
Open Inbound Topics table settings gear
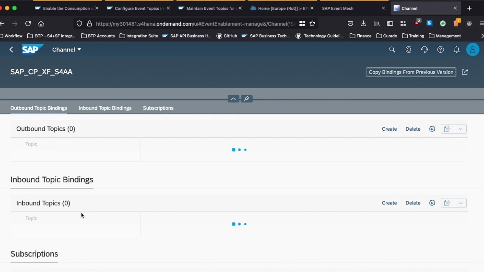(x=432, y=203)
